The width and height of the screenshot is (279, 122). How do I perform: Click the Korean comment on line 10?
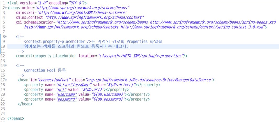(76, 46)
